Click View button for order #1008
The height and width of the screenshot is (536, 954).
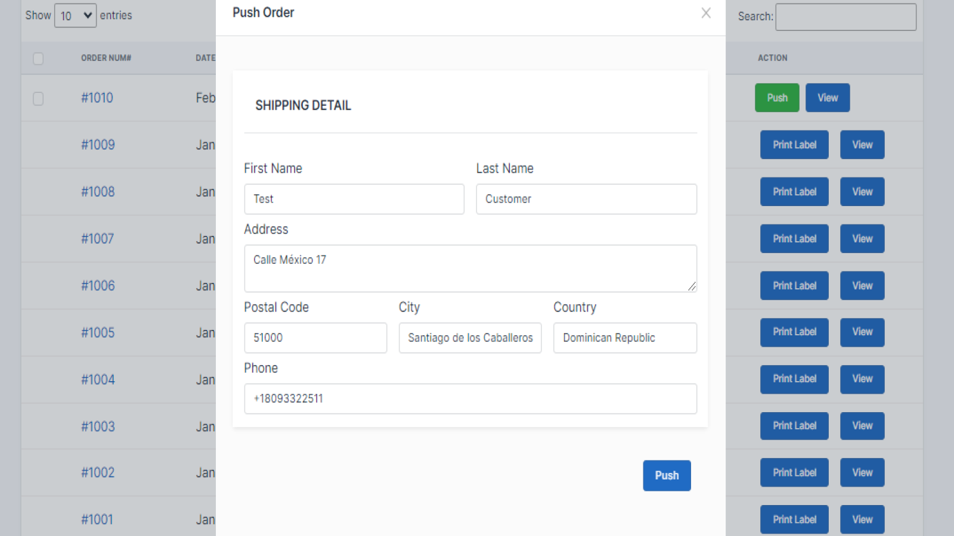pos(862,192)
